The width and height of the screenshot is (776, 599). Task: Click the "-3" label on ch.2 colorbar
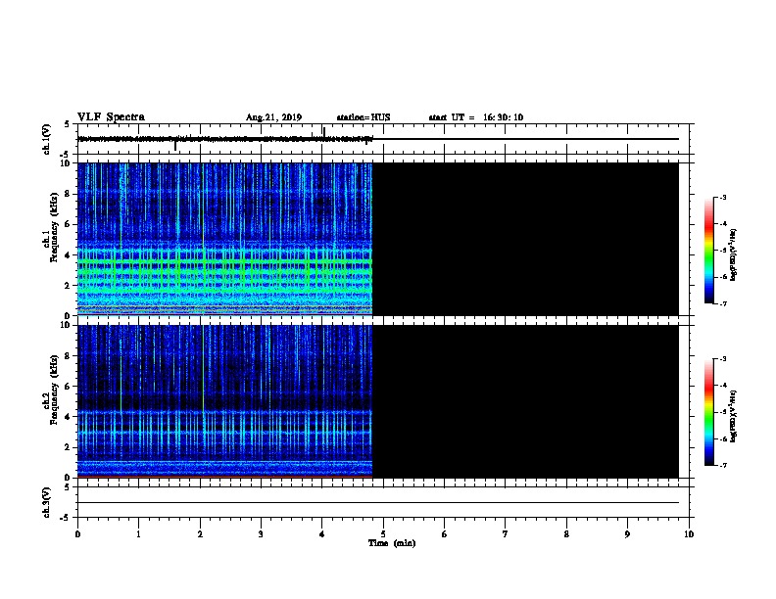722,359
